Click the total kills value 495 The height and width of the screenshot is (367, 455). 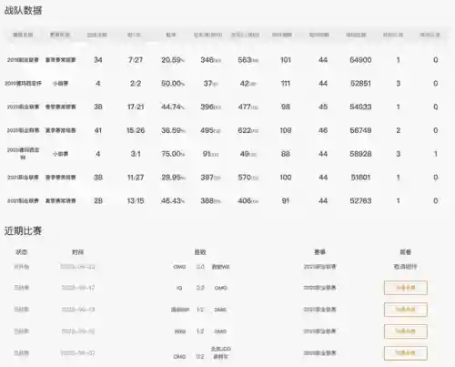207,130
